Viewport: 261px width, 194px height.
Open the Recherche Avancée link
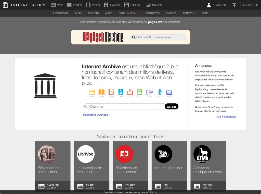click(x=95, y=115)
